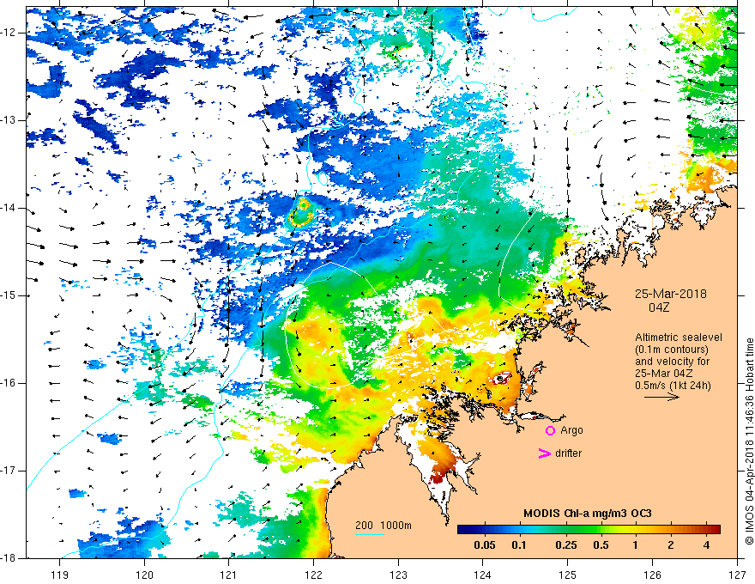Click the '-15' latitude axis label
This screenshot has width=755, height=584.
[9, 295]
